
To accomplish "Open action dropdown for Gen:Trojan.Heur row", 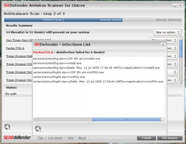I will tap(164, 40).
